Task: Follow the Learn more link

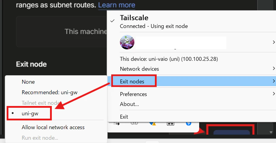Action: [x=117, y=5]
